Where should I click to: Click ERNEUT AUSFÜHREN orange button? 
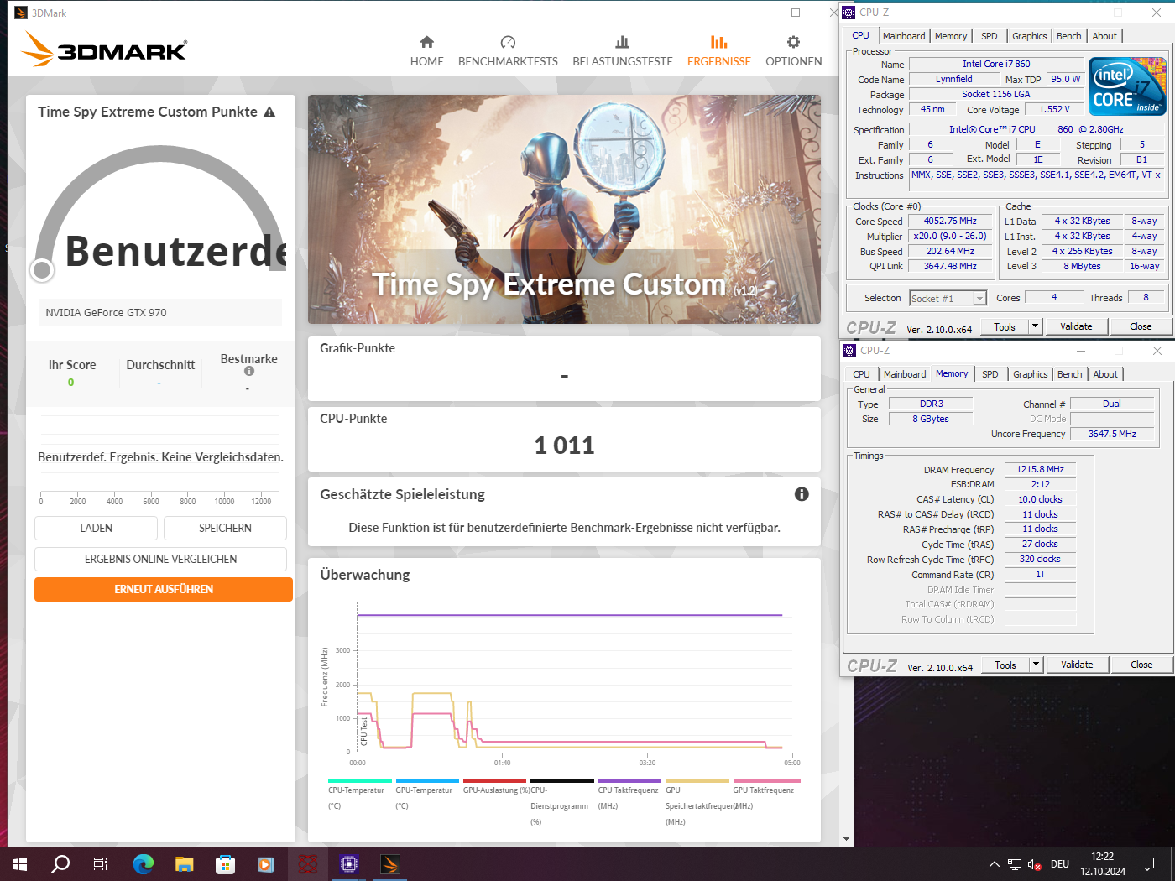pyautogui.click(x=164, y=589)
